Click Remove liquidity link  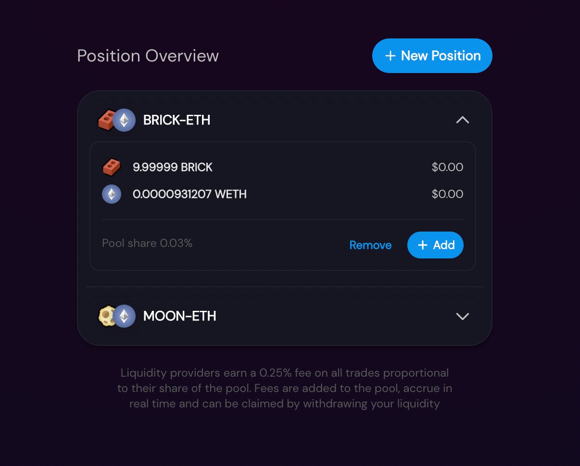click(370, 245)
